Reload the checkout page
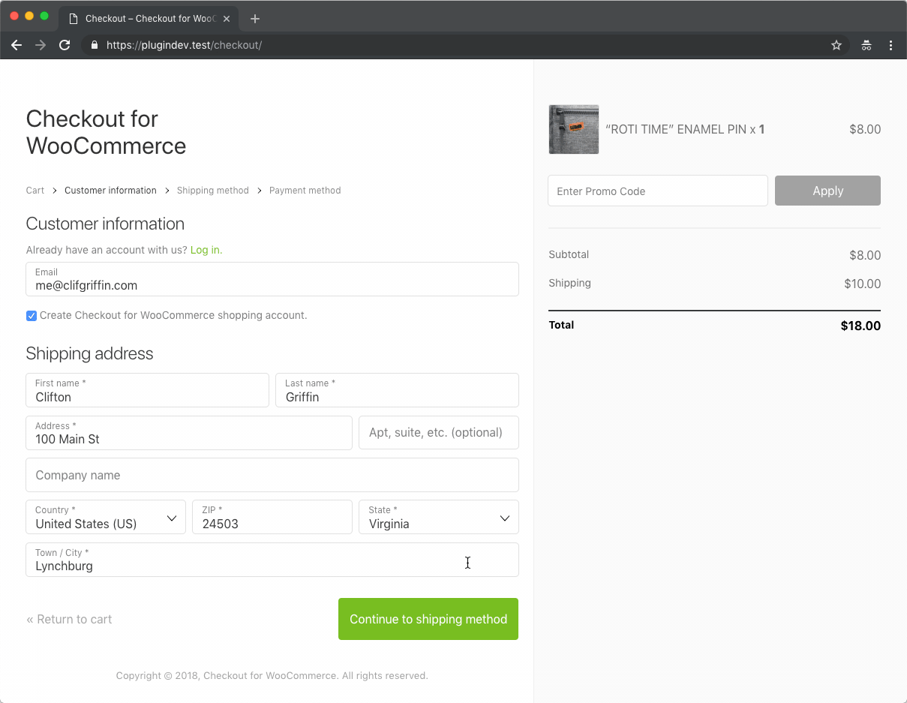Viewport: 907px width, 703px height. coord(65,45)
